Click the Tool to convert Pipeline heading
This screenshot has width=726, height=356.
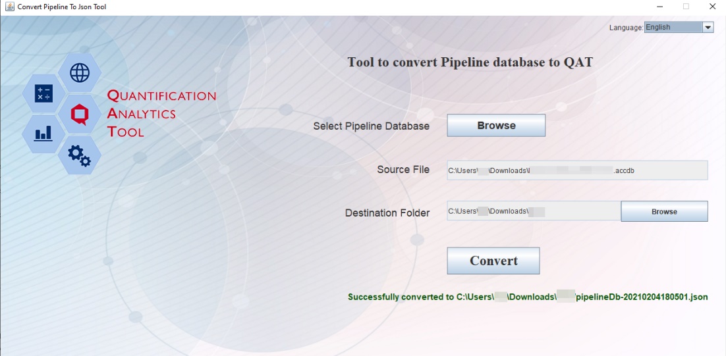click(470, 63)
